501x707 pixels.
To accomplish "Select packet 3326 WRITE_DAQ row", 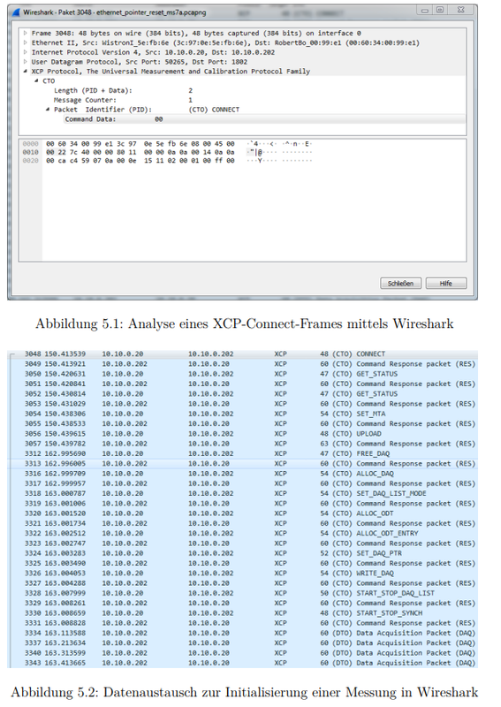I will coord(243,573).
